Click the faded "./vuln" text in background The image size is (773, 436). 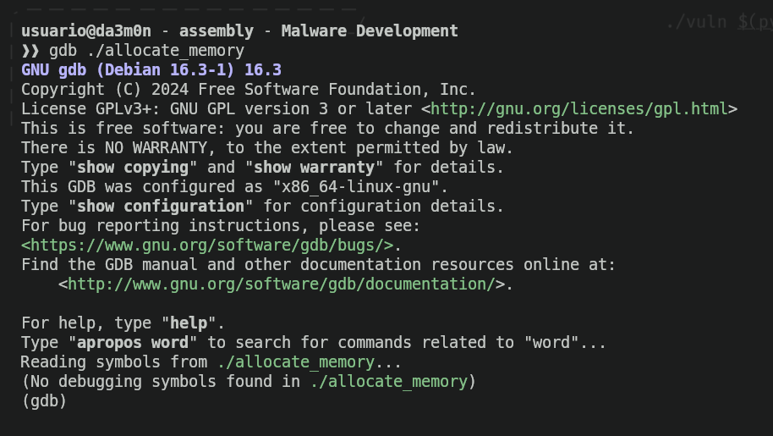(695, 22)
